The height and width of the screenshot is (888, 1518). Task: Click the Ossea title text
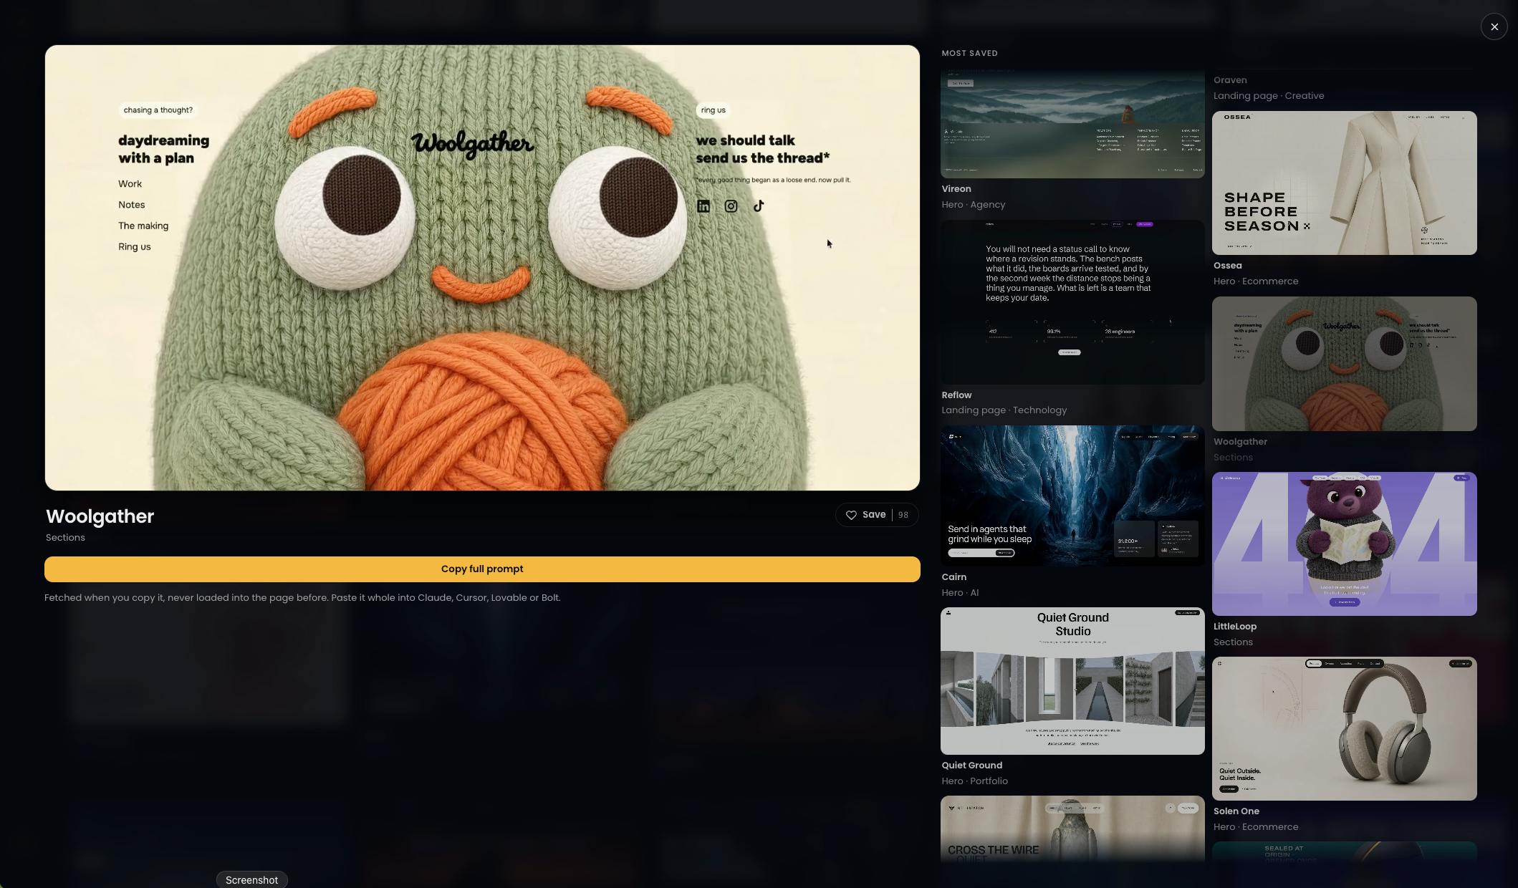[x=1227, y=266]
